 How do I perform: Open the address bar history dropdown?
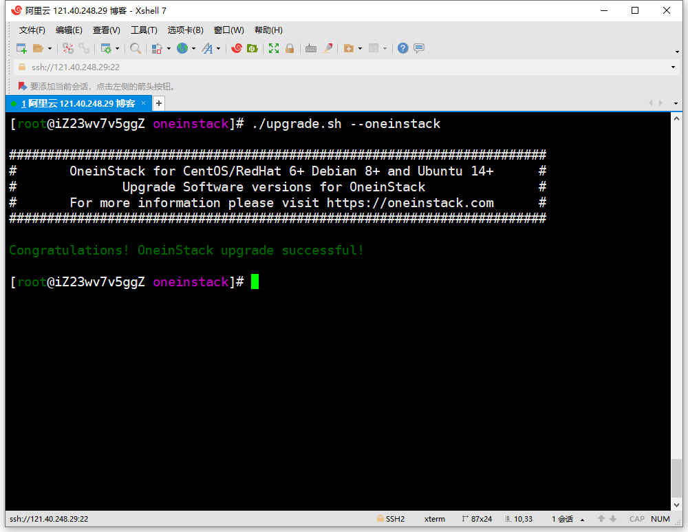point(673,67)
